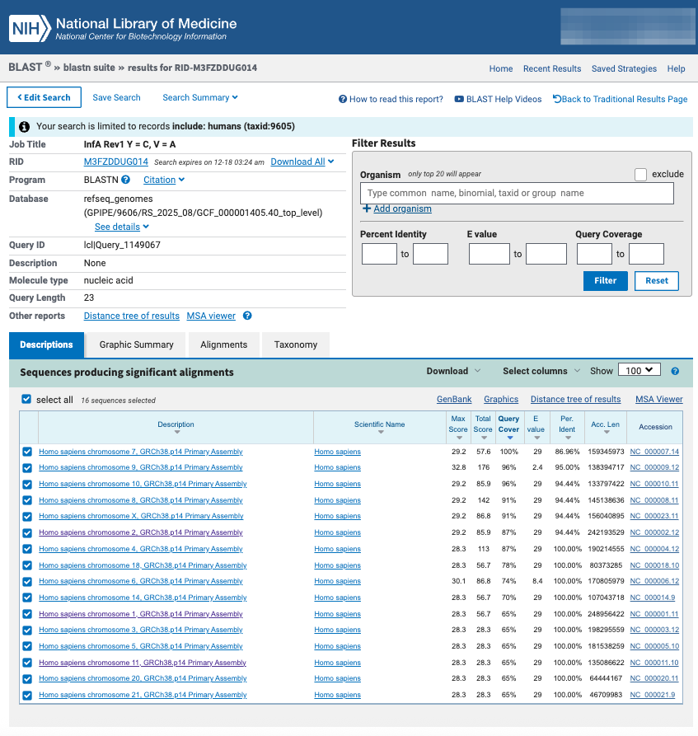Uncheck chromosome 9 row checkbox
This screenshot has height=736, width=698.
coord(27,468)
